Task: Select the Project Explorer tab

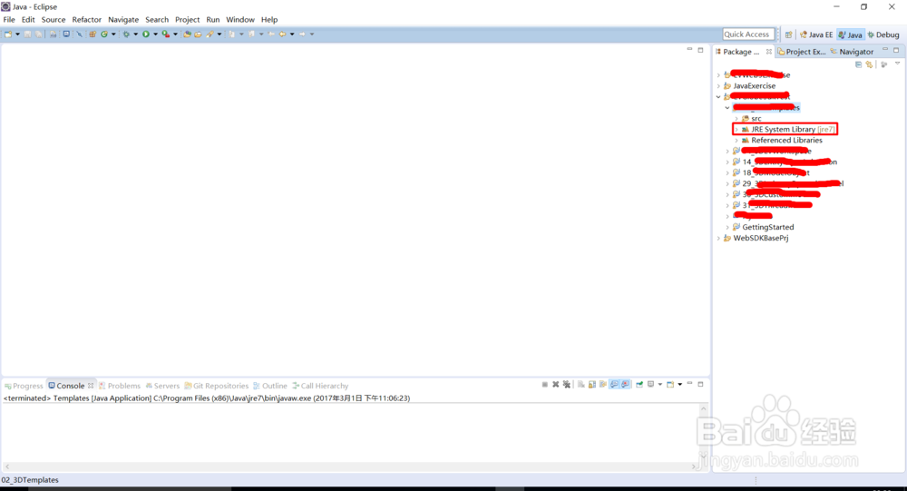Action: 802,52
